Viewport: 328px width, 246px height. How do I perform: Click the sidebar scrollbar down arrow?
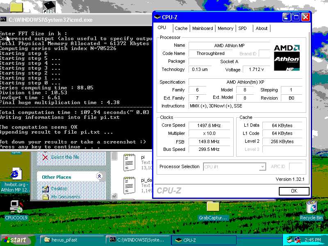pyautogui.click(x=114, y=196)
